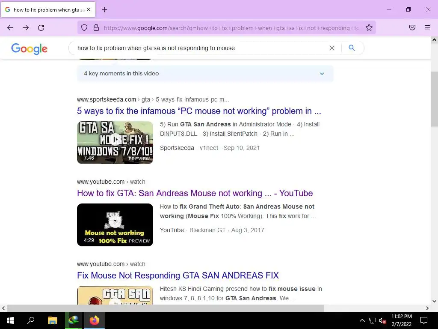Open Sportskeeda GTA SA Mouse Fix video thumbnail
The width and height of the screenshot is (438, 329).
[115, 143]
